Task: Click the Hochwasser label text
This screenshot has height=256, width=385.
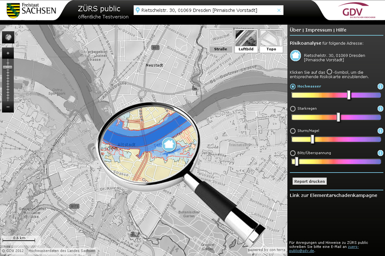Action: point(309,86)
